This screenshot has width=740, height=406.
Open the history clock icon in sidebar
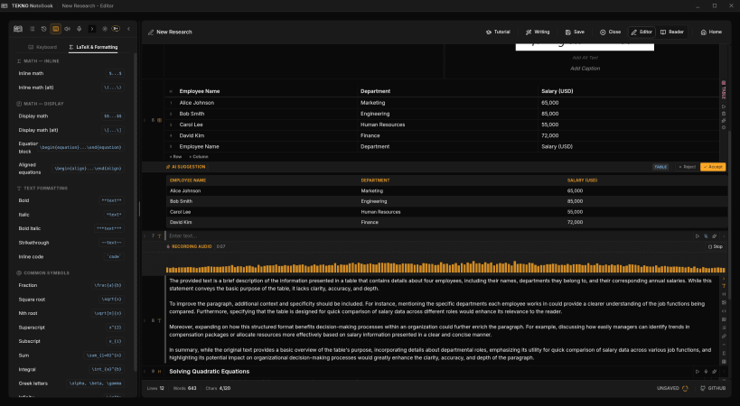coord(44,29)
